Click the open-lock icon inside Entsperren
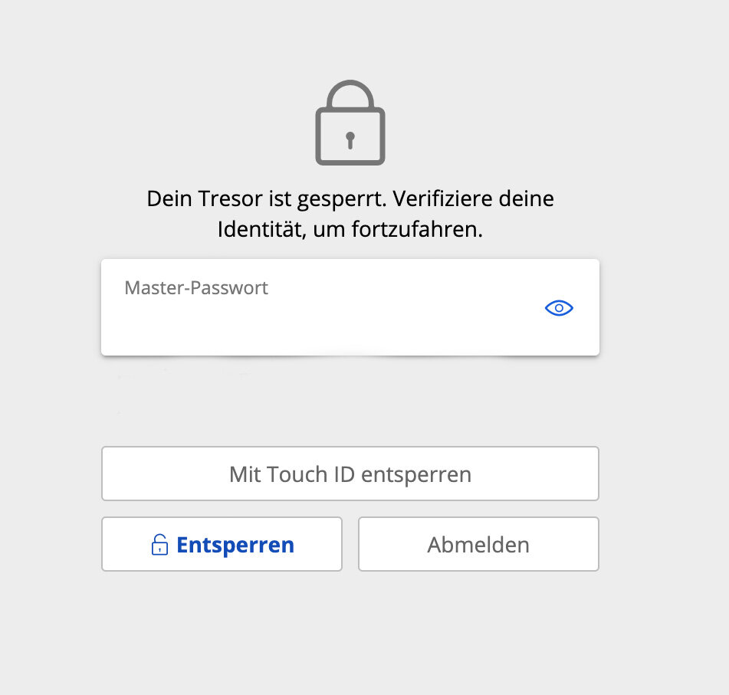729x695 pixels. (159, 545)
